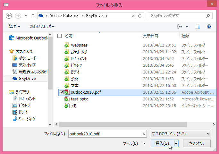Select the test.pptx file

tap(79, 99)
